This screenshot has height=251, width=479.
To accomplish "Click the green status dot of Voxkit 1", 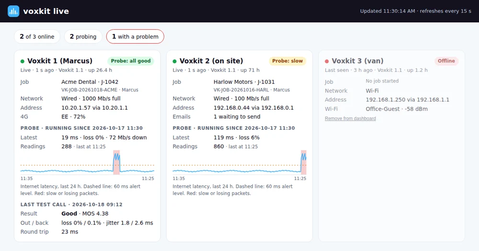I will (x=23, y=61).
